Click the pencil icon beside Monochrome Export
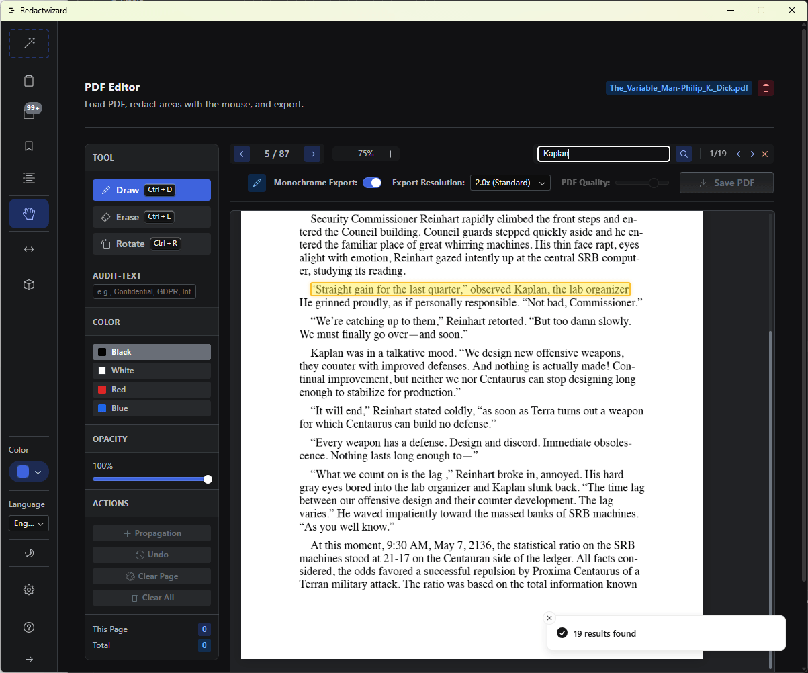808x673 pixels. click(x=257, y=183)
